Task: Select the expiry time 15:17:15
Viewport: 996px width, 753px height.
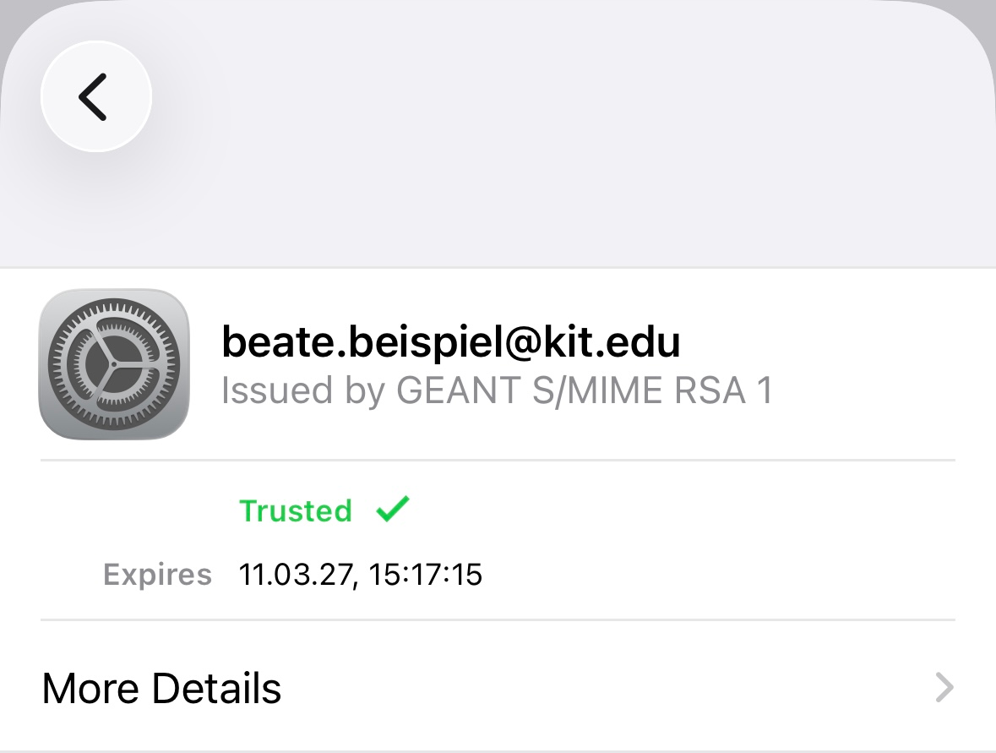Action: click(x=426, y=576)
